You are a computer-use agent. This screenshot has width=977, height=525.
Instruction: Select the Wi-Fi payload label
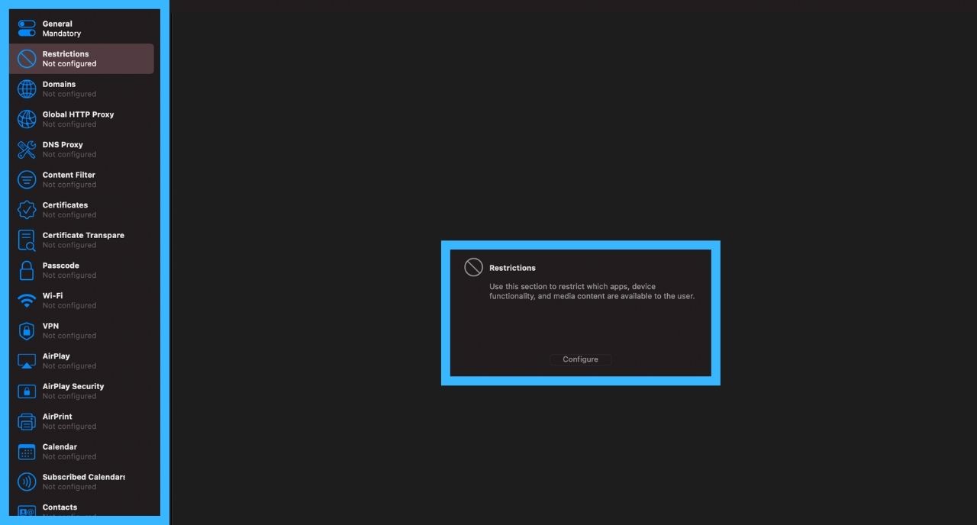pyautogui.click(x=53, y=295)
